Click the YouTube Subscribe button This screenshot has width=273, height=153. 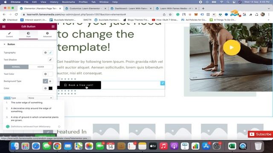(260, 134)
